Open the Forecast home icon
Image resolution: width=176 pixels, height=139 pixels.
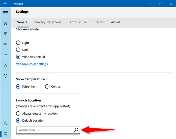tap(5, 23)
